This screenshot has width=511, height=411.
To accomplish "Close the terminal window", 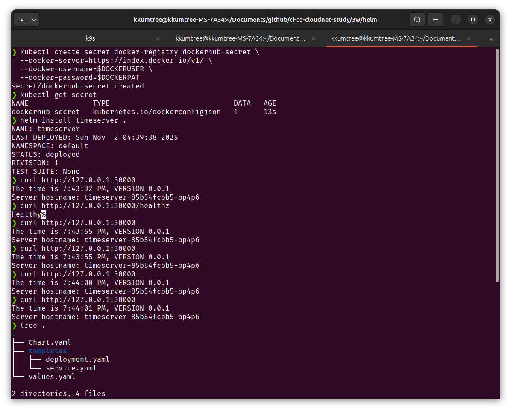I will click(x=490, y=20).
